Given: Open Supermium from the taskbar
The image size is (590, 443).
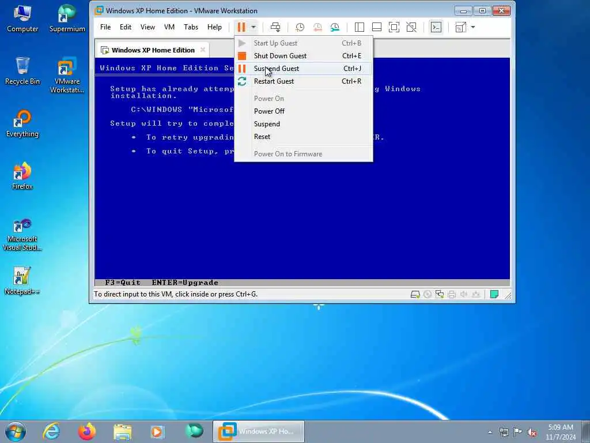Looking at the screenshot, I should 194,431.
